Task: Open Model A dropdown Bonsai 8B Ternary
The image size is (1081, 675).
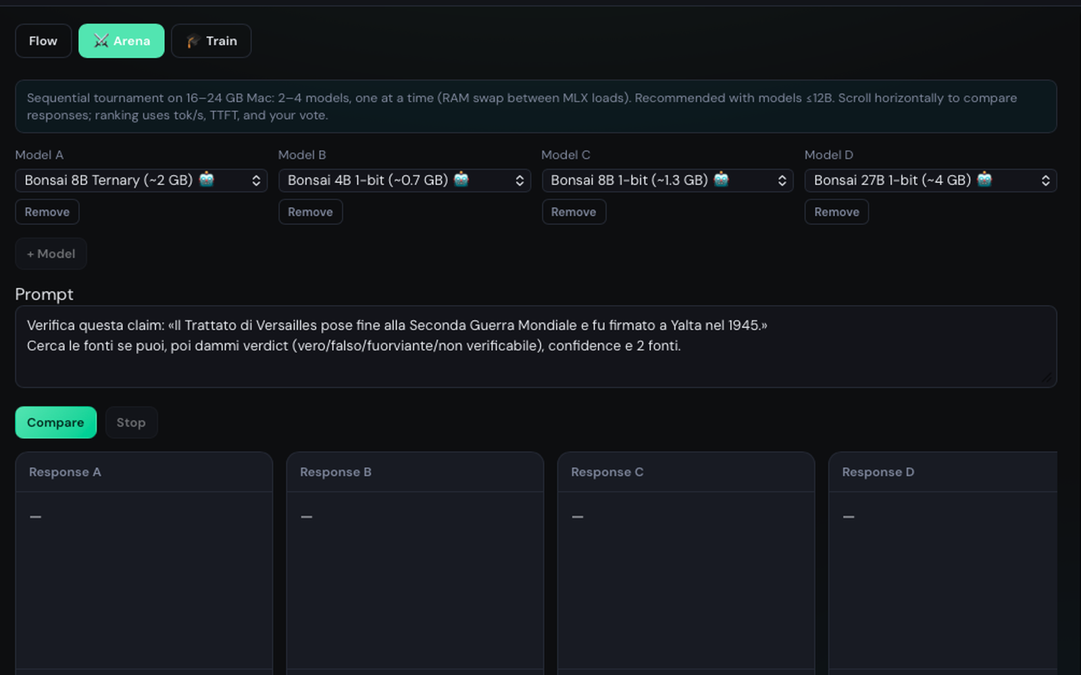Action: (x=141, y=180)
